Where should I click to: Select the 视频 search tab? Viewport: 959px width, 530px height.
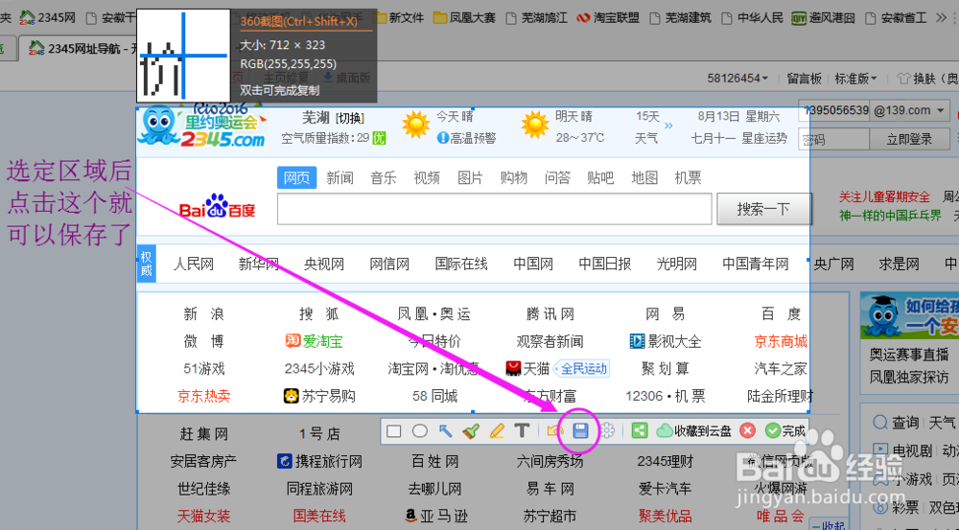[427, 178]
